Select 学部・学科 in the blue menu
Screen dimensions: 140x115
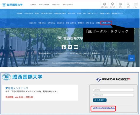pos(71,14)
